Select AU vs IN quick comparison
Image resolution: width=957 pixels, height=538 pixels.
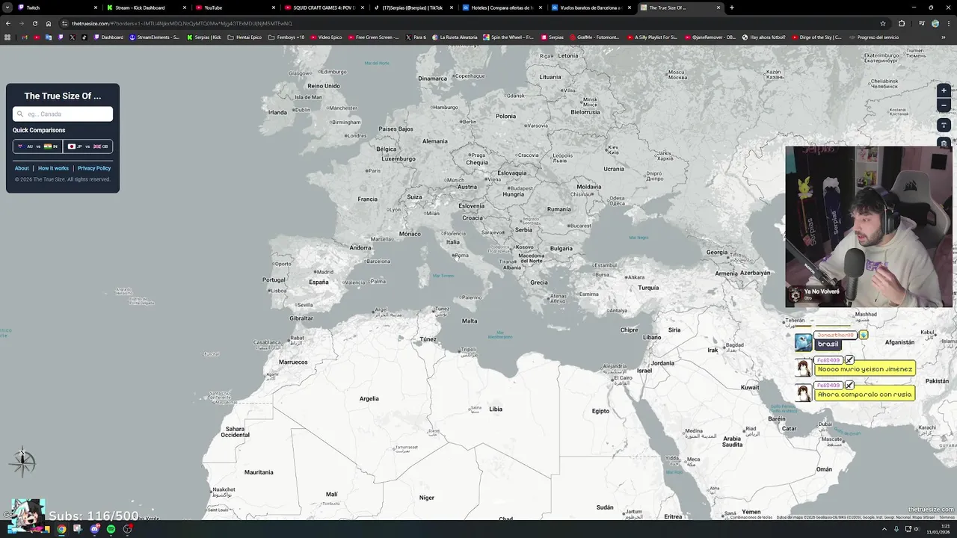pyautogui.click(x=37, y=146)
